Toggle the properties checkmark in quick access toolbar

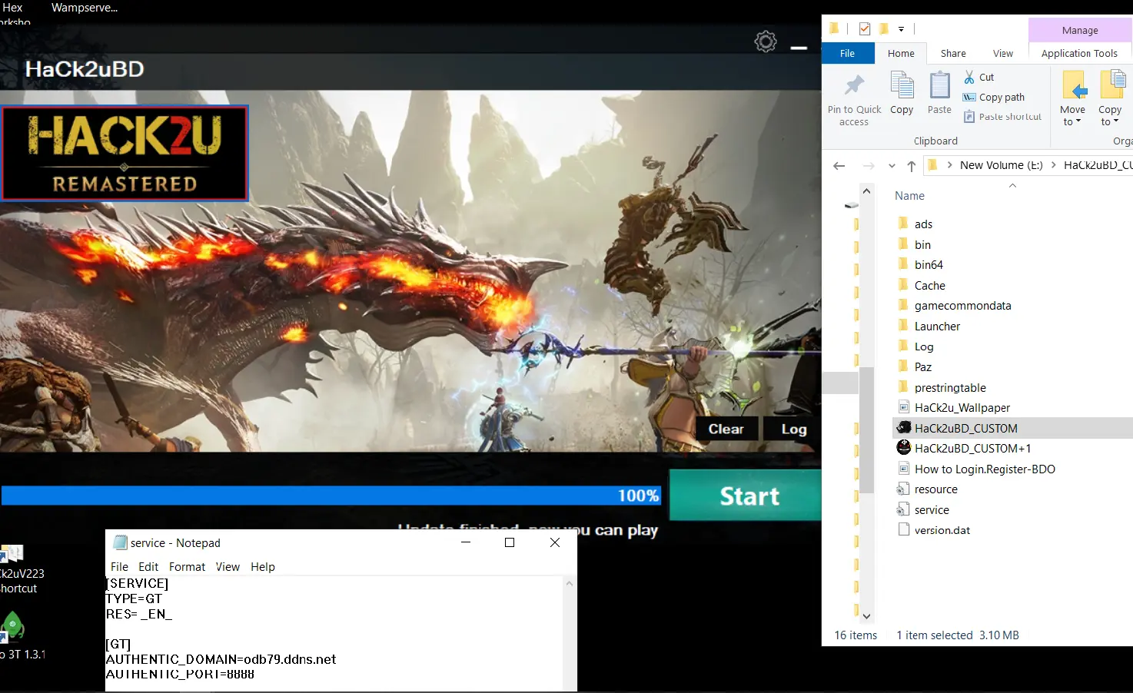tap(865, 29)
